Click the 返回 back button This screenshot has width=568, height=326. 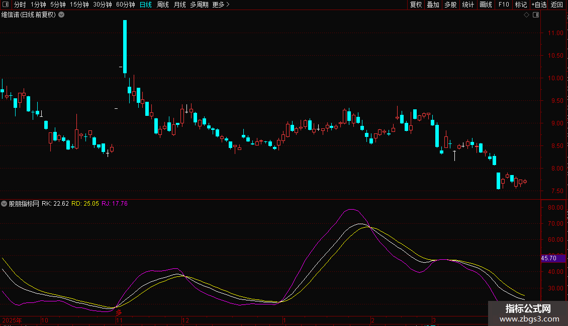pyautogui.click(x=557, y=5)
